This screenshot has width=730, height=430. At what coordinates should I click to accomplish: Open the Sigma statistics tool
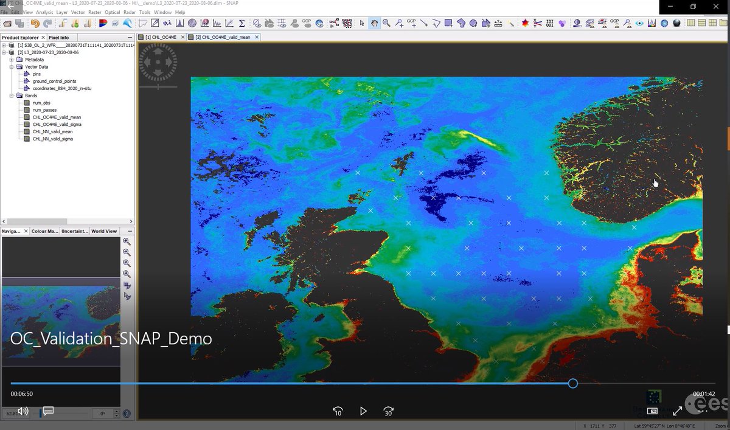(x=242, y=23)
